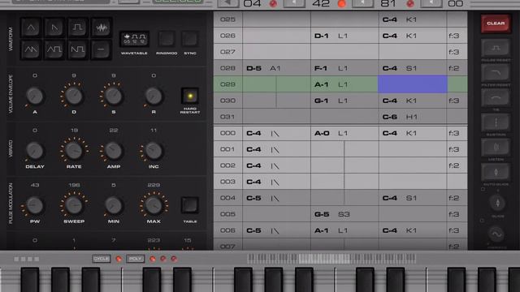520x292 pixels.
Task: Click the Filter Reset icon button
Action: tap(496, 73)
